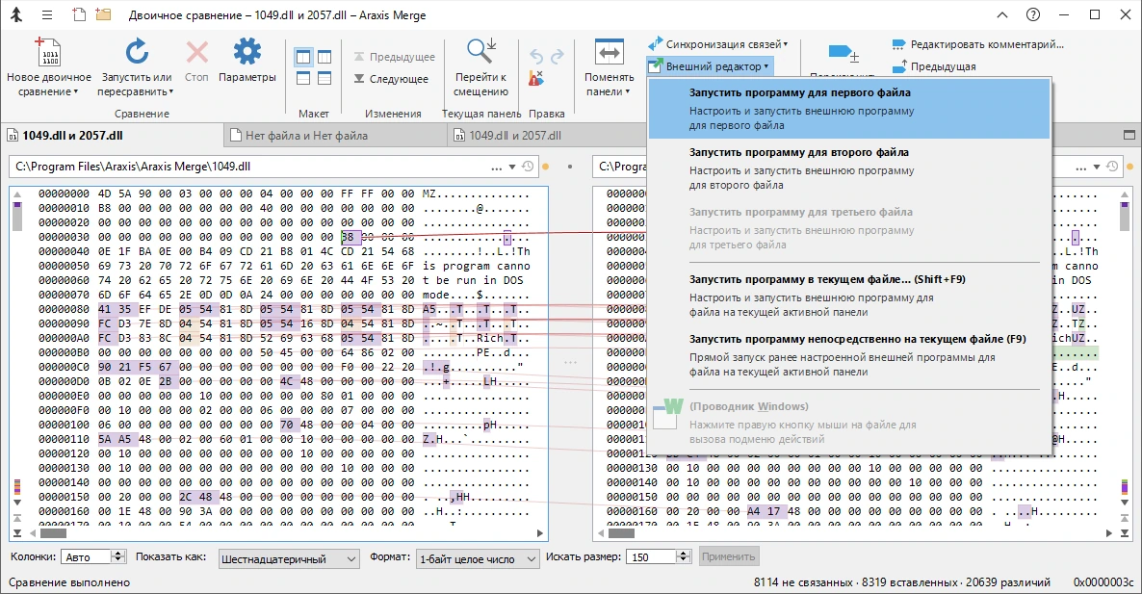This screenshot has height=594, width=1142.
Task: Click left pane horizontal scrollbar right arrow
Action: (x=539, y=533)
